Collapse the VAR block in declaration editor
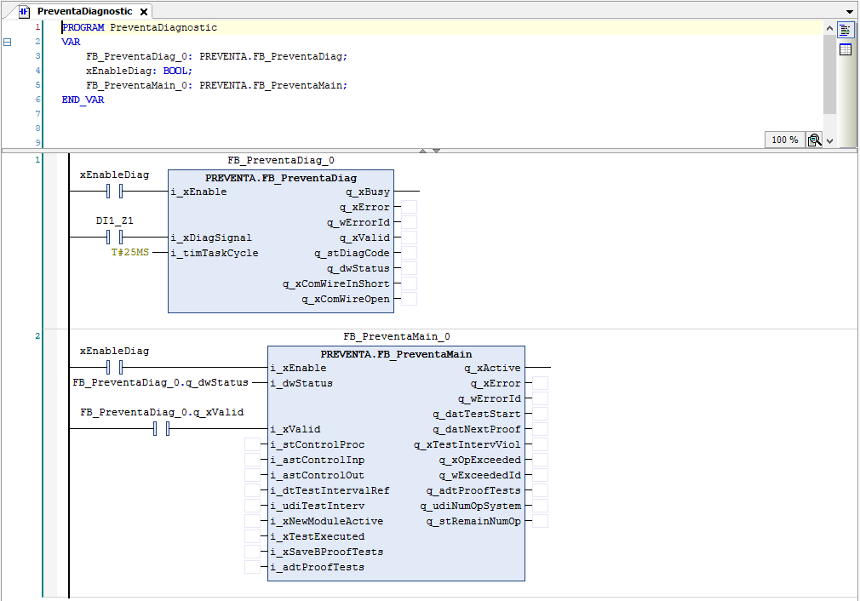The image size is (860, 601). 7,42
